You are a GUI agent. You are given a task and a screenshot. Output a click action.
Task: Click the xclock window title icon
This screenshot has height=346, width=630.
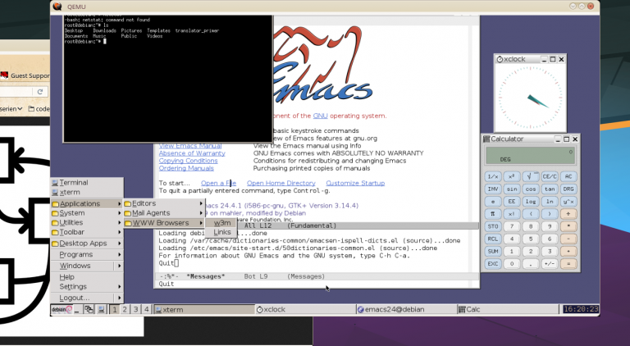pos(500,59)
